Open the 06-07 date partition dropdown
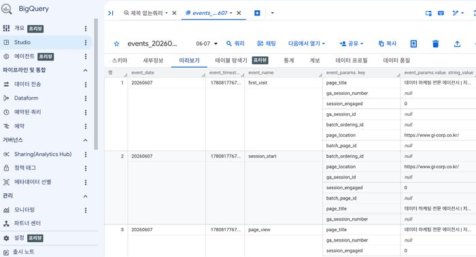Image resolution: width=476 pixels, height=257 pixels. coord(207,43)
